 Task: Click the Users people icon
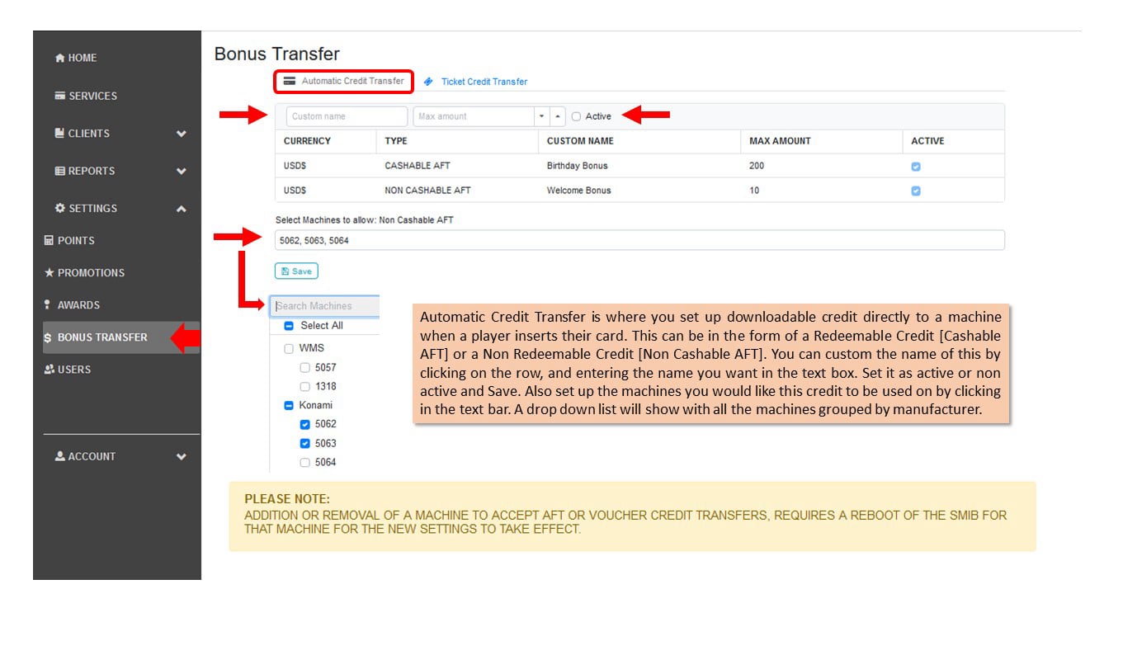tap(49, 370)
